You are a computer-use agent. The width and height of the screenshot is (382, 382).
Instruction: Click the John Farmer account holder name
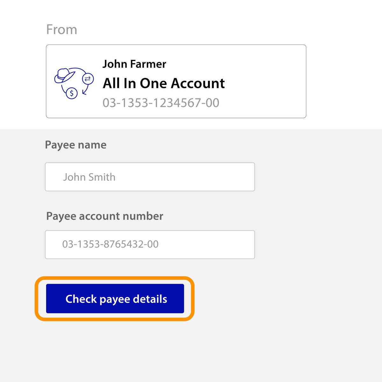(x=134, y=64)
